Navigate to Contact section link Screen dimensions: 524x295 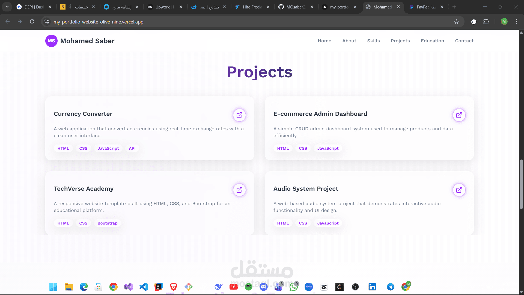[464, 41]
